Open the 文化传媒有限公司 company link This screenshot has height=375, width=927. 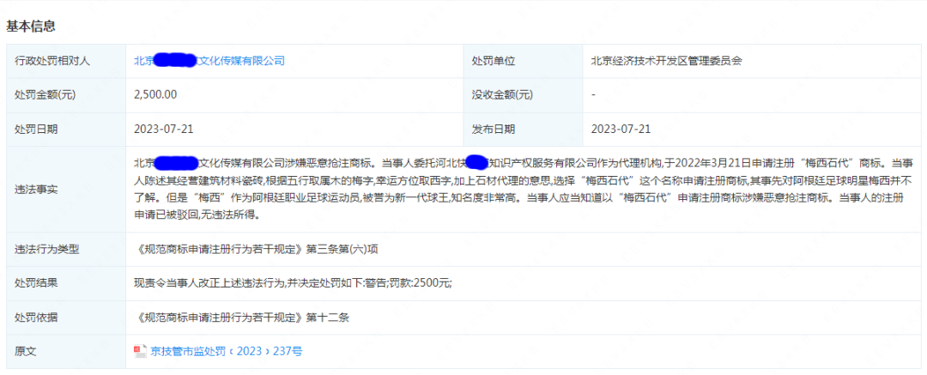209,60
